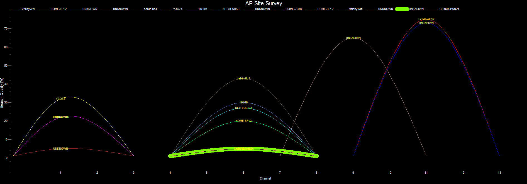Toggle the 18509 series in the legend
527x184 pixels.
point(202,9)
